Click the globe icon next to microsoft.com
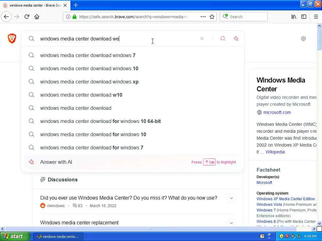 tap(259, 112)
